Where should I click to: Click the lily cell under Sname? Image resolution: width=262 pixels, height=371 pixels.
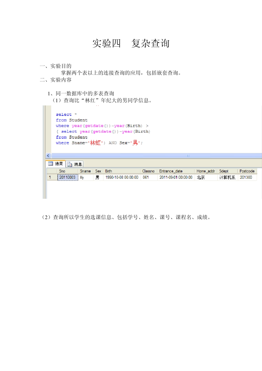click(85, 177)
